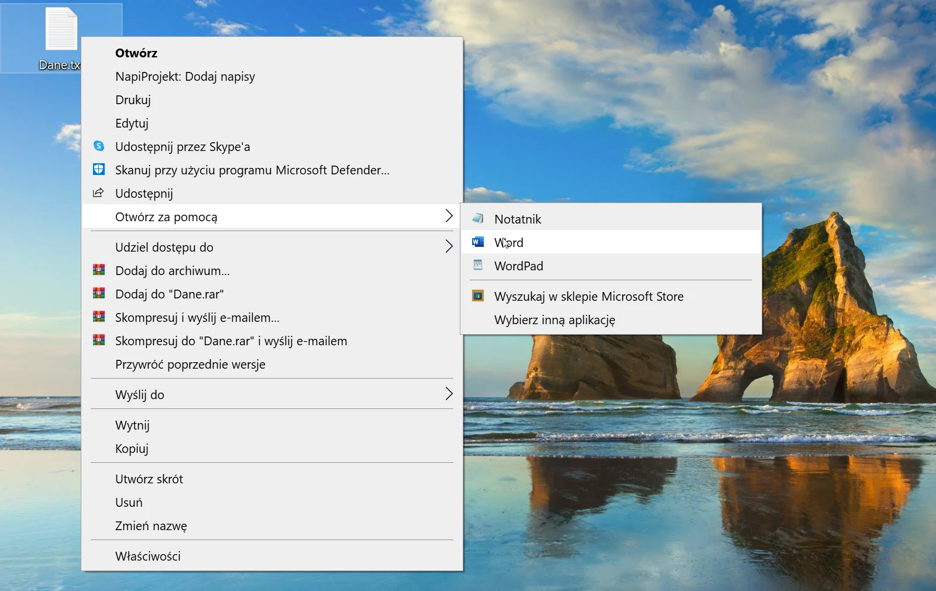This screenshot has height=591, width=936.
Task: Select the Dane.txt file icon on desktop
Action: (x=61, y=28)
